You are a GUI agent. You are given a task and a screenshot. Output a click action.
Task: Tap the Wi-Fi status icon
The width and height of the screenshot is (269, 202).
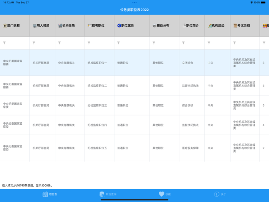point(251,3)
